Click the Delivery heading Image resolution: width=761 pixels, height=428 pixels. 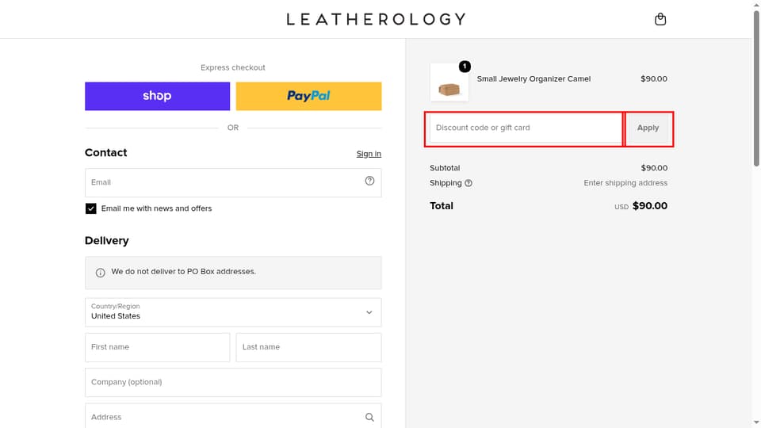(x=107, y=241)
